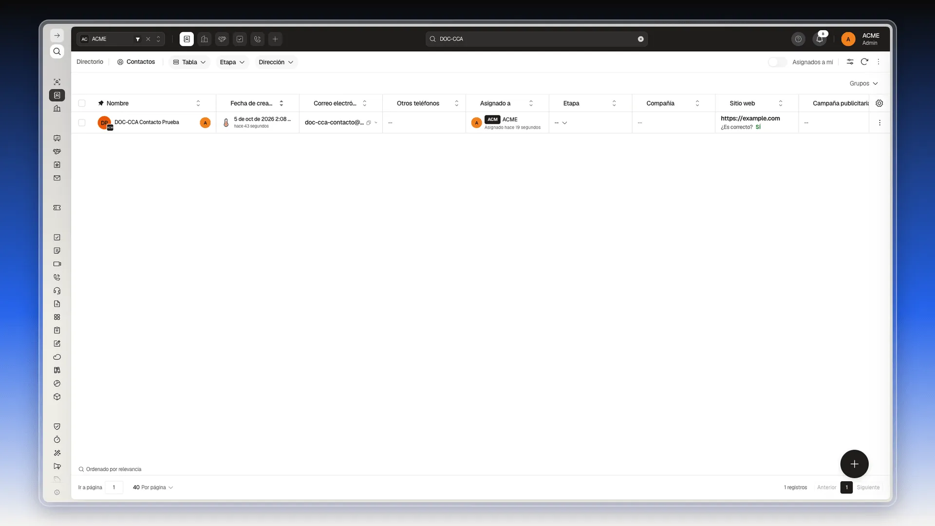Open the Dirección filter dropdown
This screenshot has height=526, width=935.
(x=276, y=62)
